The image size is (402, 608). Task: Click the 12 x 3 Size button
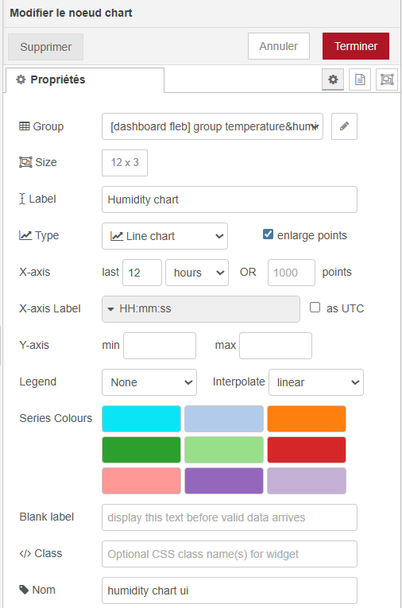pos(125,163)
